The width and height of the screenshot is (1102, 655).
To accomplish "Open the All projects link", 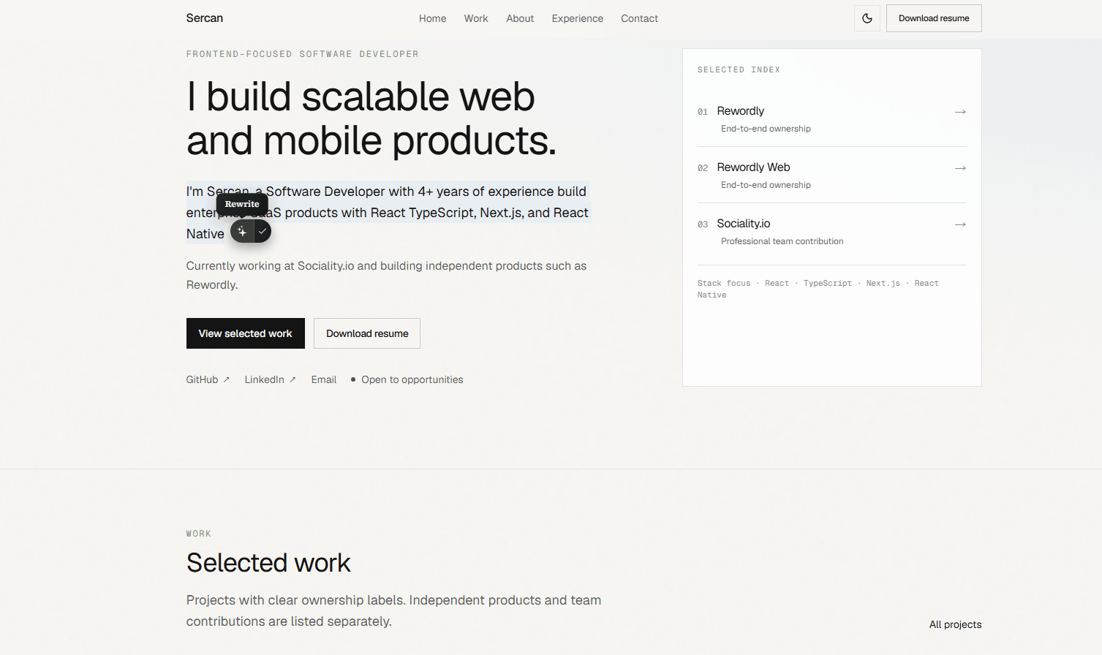I will [955, 624].
